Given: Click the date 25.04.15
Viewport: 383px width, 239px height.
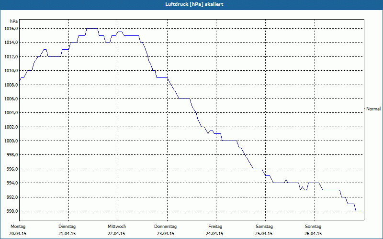Looking at the screenshot, I should click(x=264, y=234).
